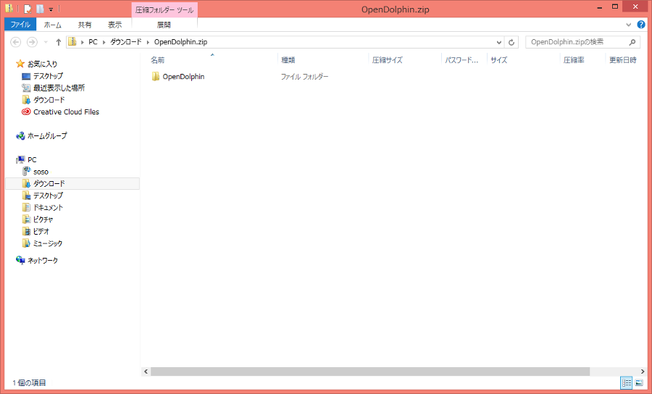This screenshot has width=652, height=394.
Task: Open Creative Cloud Files in favorites
Action: tap(65, 112)
